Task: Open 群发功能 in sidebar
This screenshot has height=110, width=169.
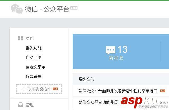Action: [34, 48]
